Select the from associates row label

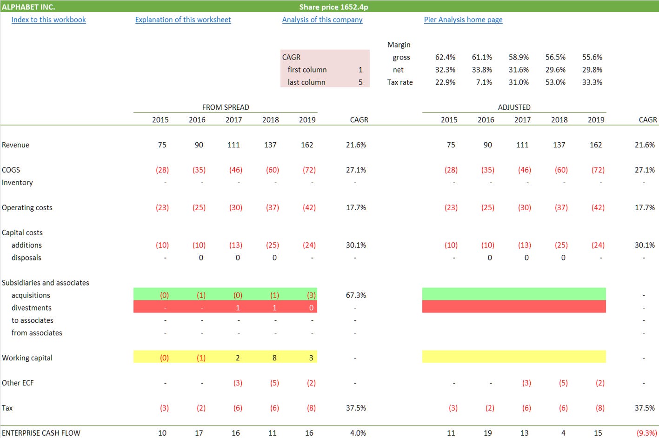pos(37,333)
